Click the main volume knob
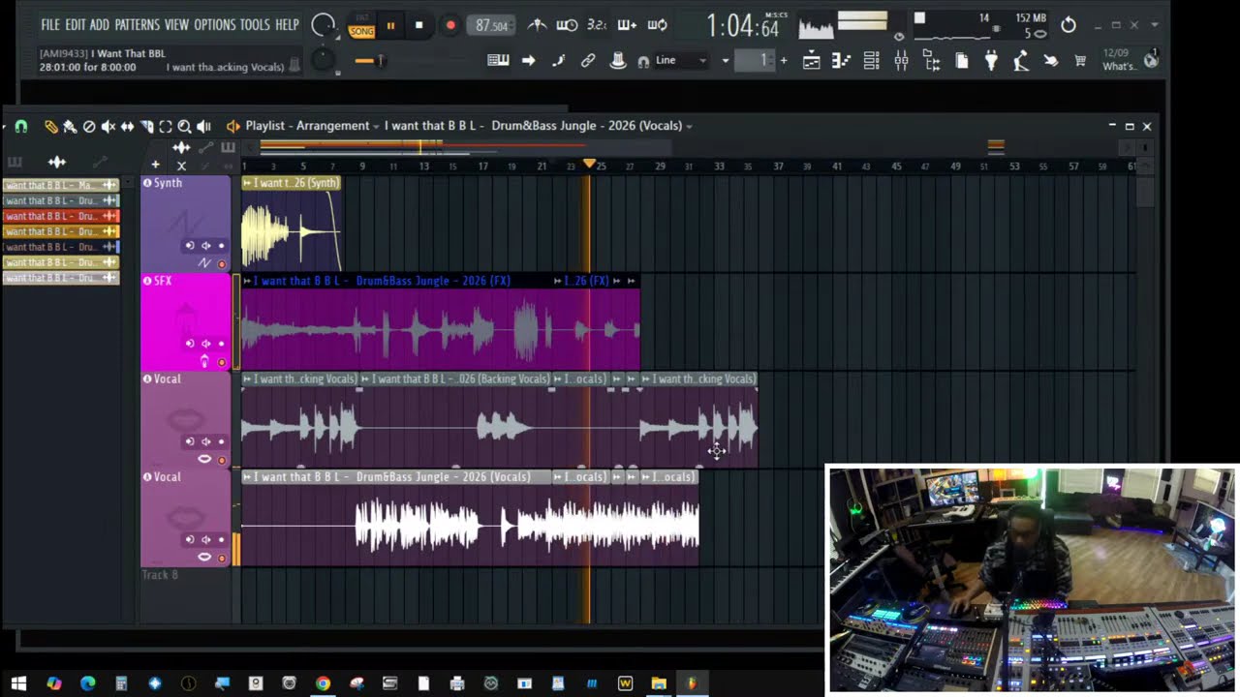This screenshot has width=1240, height=697. pos(323,26)
